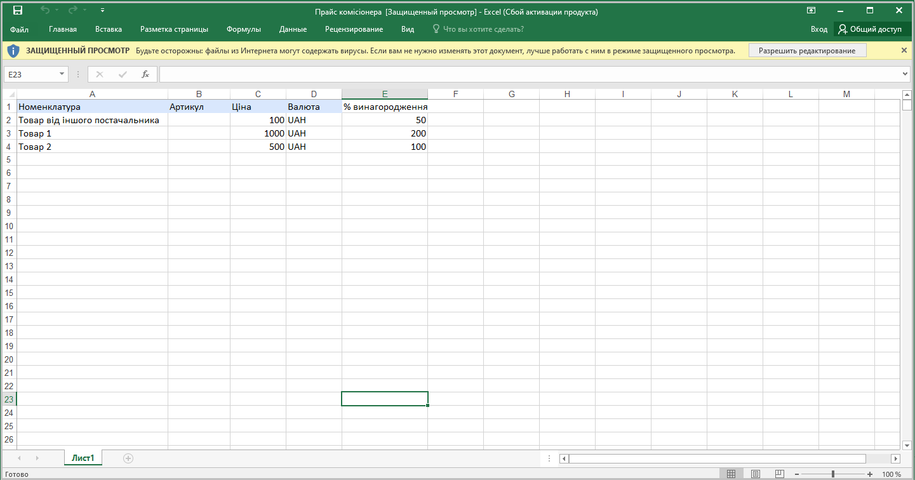Select the Лист1 sheet tab

point(83,458)
